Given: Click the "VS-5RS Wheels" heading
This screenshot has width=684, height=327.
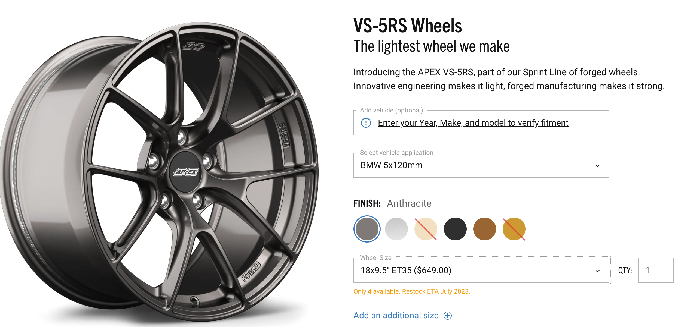Looking at the screenshot, I should point(407,26).
